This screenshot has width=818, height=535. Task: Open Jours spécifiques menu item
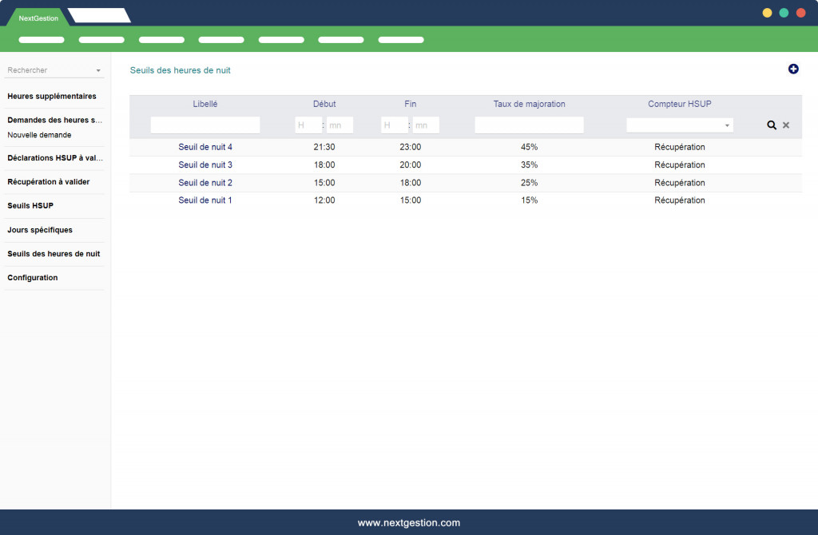tap(40, 230)
